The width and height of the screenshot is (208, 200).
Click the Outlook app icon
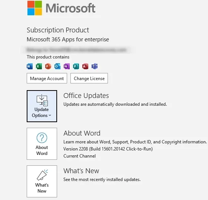tap(57, 66)
